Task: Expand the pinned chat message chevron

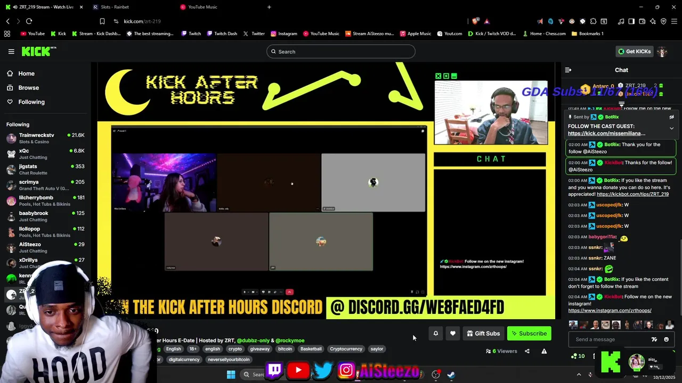Action: [671, 128]
